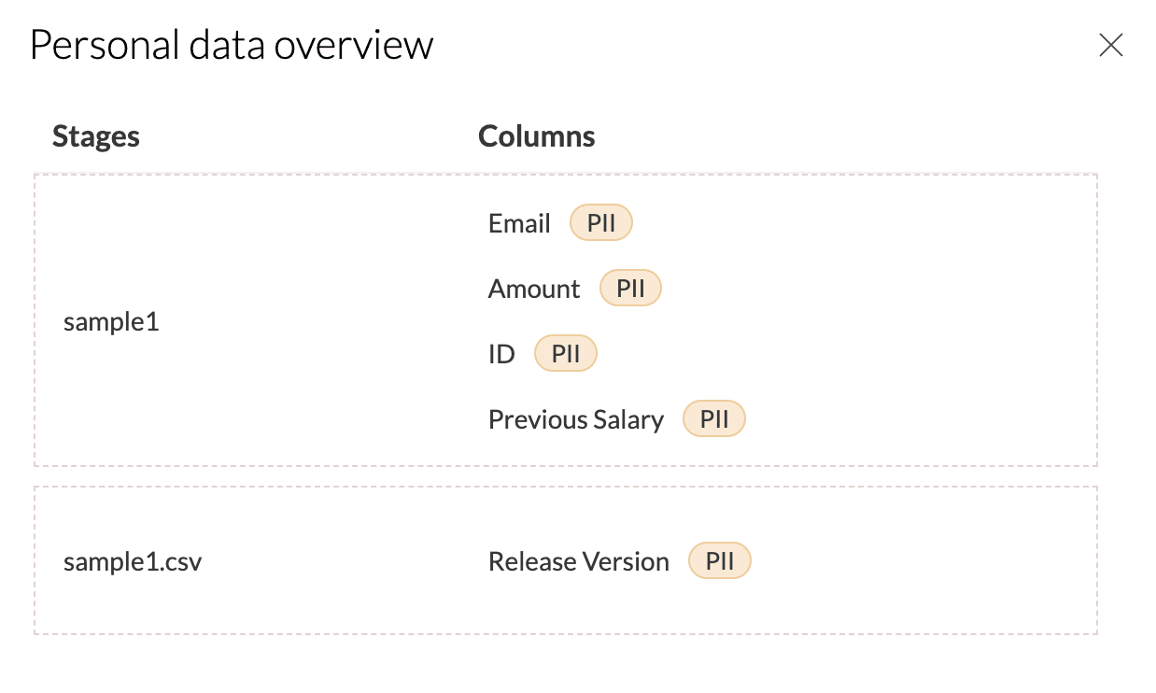Select the Release Version column name

(578, 562)
